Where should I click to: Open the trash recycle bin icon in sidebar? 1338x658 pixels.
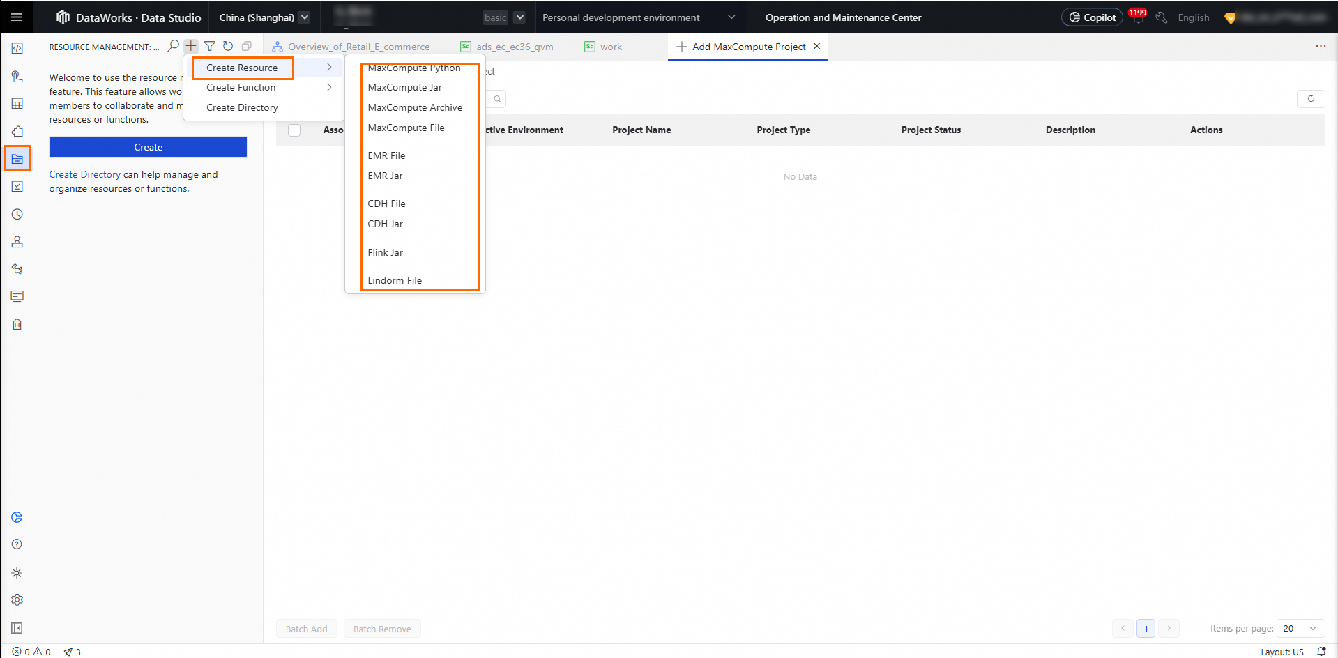(17, 324)
